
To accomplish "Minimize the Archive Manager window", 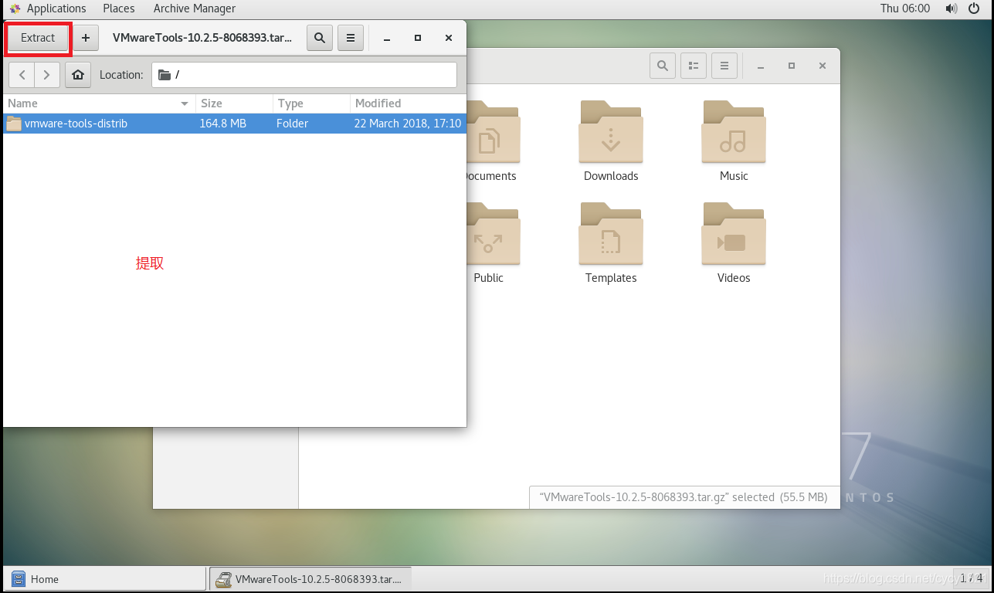I will coord(387,38).
